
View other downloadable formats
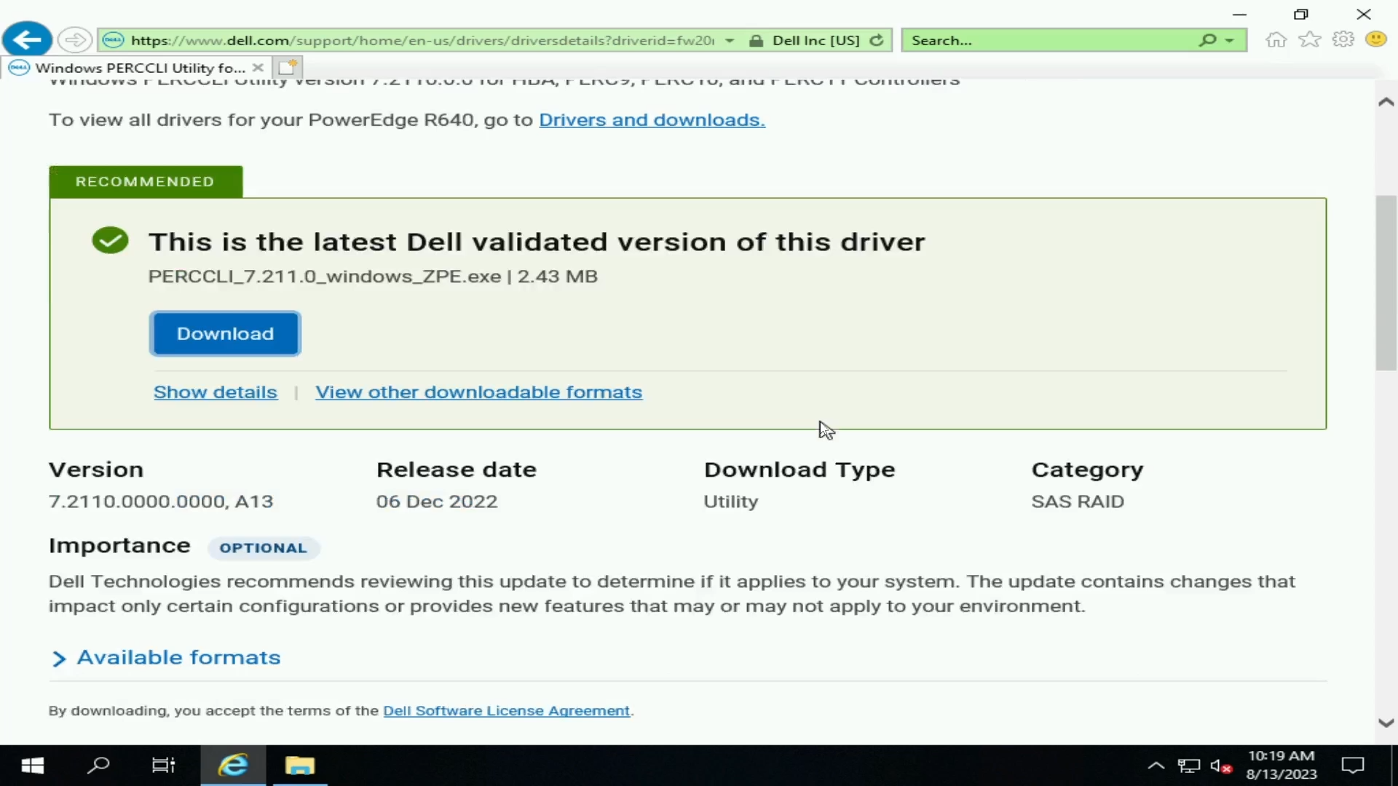479,392
